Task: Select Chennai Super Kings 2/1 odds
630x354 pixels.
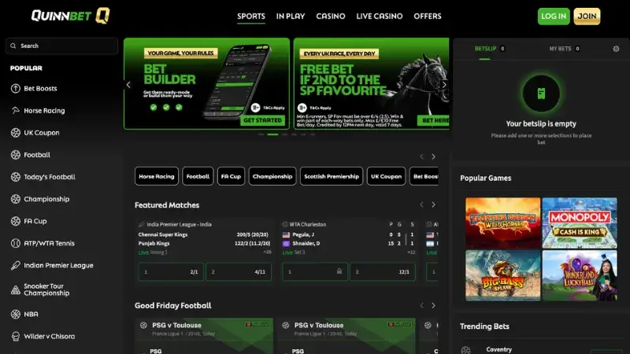Action: [171, 271]
